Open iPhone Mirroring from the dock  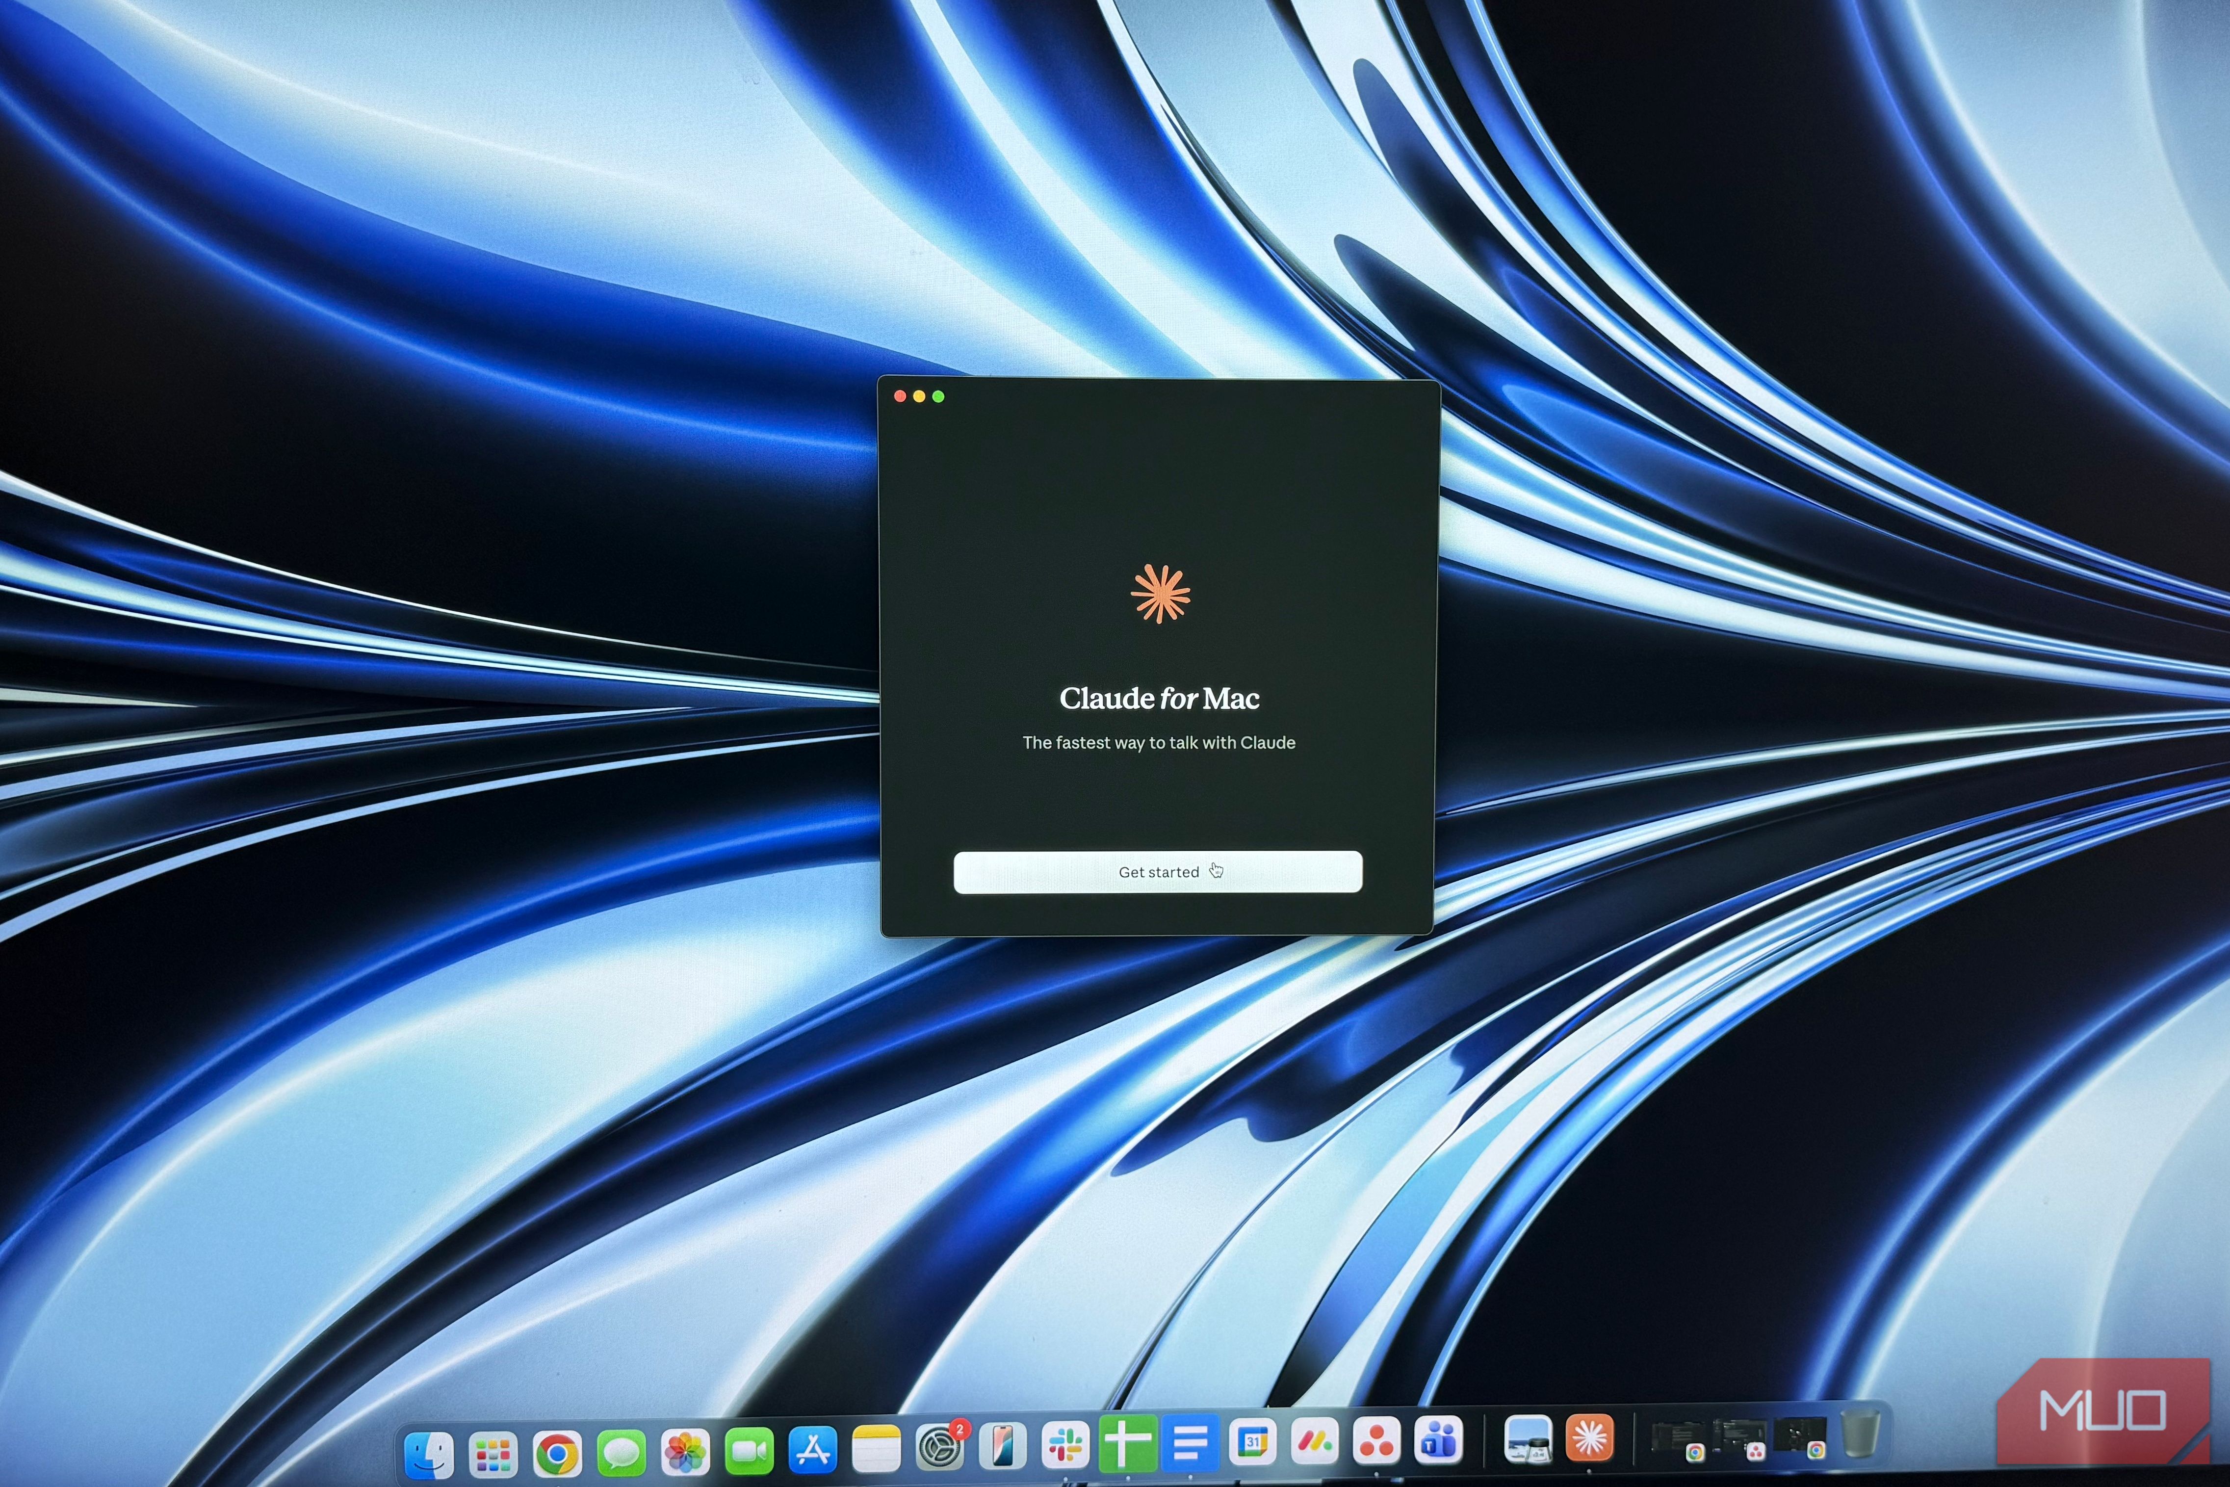[1002, 1446]
